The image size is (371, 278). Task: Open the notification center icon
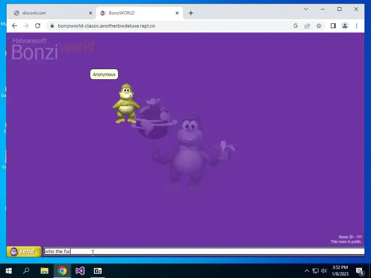[359, 271]
